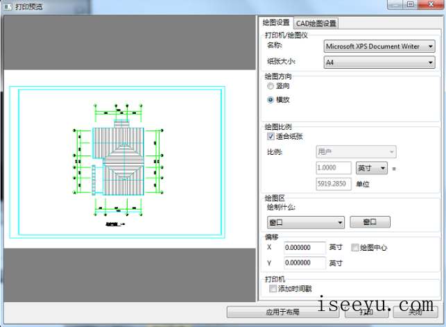446x327 pixels.
Task: Toggle the 适合纸张 checkbox
Action: pyautogui.click(x=271, y=136)
